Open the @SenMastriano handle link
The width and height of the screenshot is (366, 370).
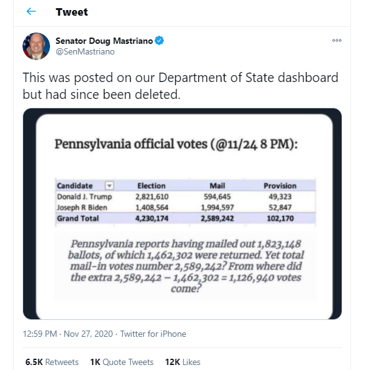(x=85, y=52)
